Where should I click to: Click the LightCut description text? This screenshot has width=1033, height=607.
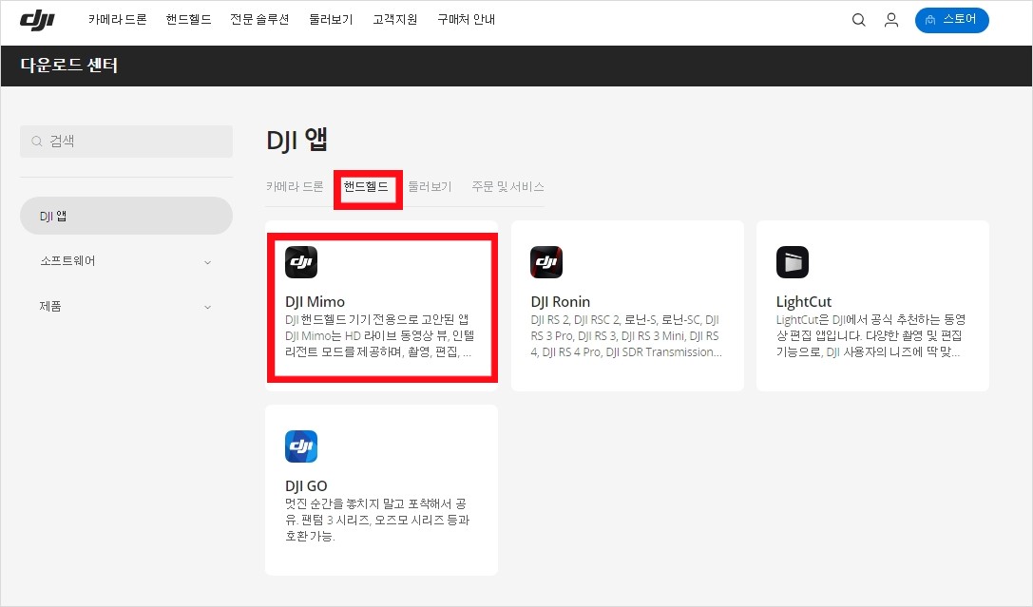[x=870, y=335]
